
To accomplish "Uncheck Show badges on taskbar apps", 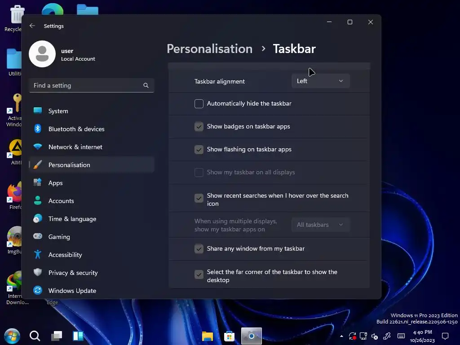I will coord(199,126).
